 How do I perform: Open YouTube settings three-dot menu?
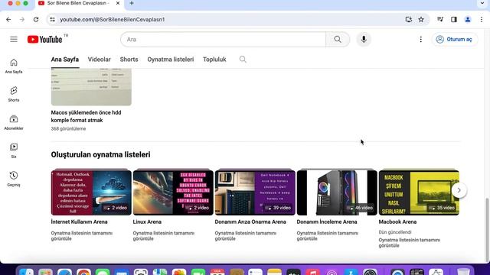coord(420,39)
